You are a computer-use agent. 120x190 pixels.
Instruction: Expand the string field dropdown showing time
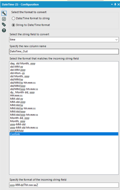tap(64, 40)
